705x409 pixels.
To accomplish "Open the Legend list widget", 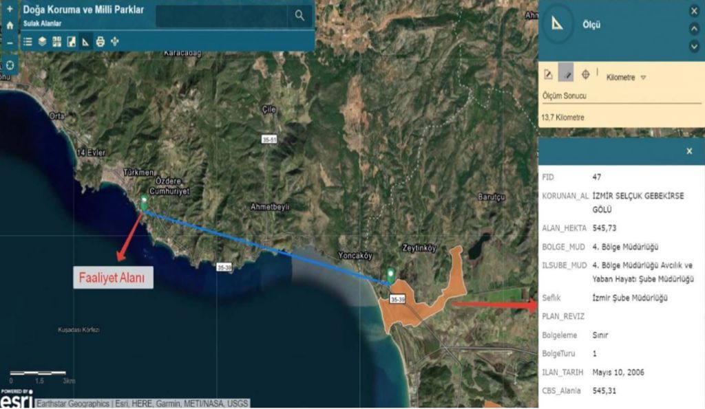I will [x=28, y=41].
